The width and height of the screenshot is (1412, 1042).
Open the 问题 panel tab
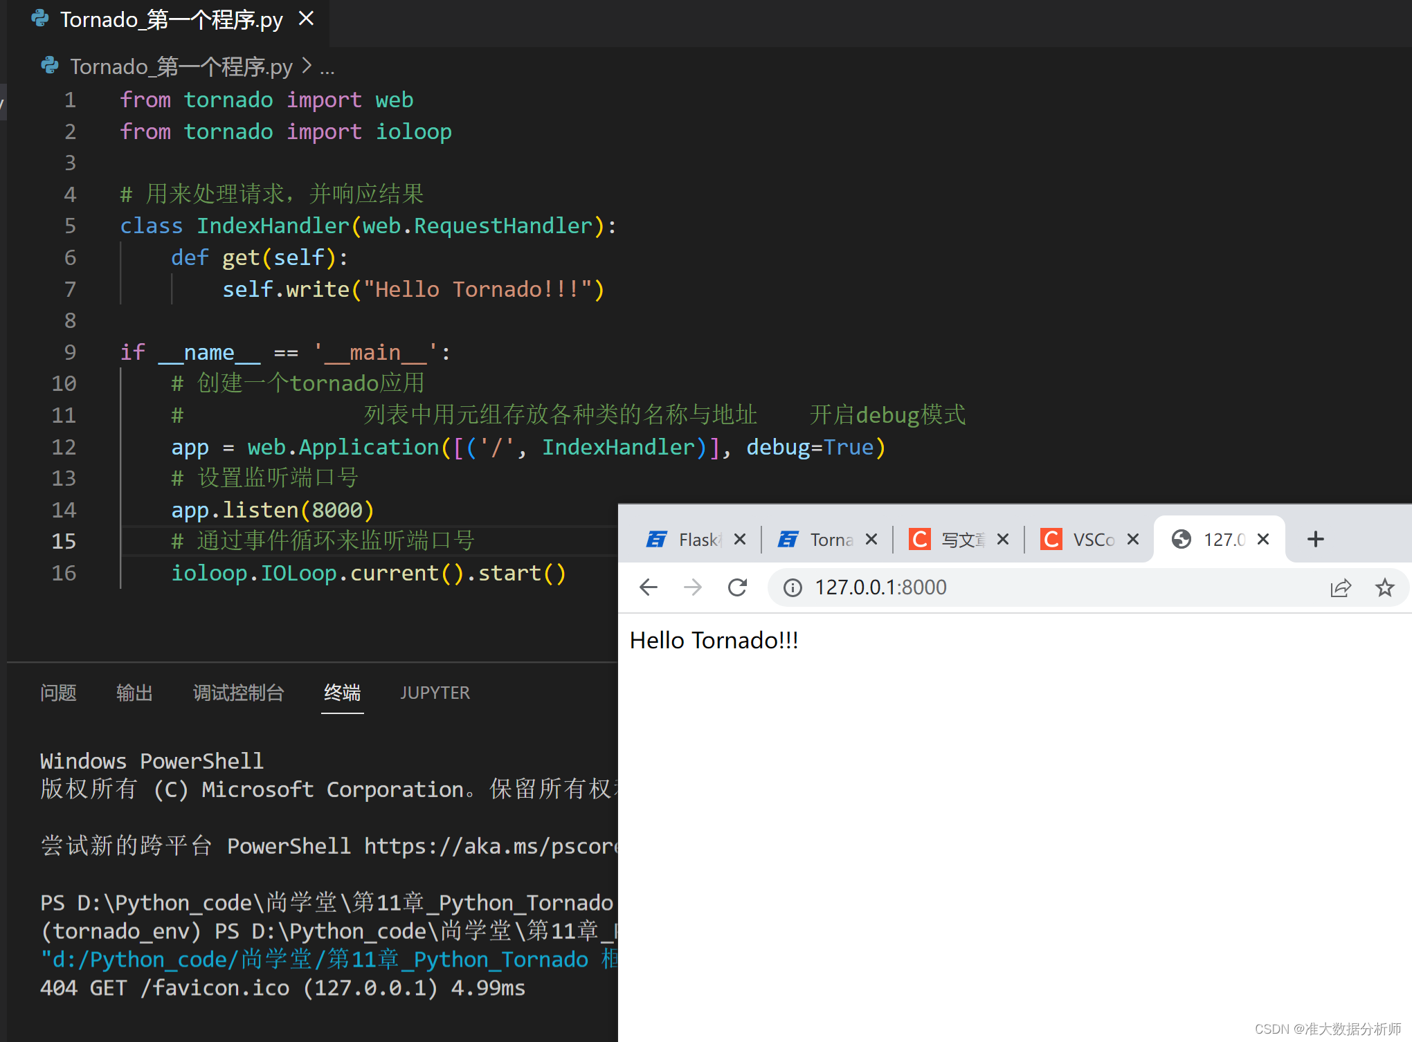click(x=58, y=693)
